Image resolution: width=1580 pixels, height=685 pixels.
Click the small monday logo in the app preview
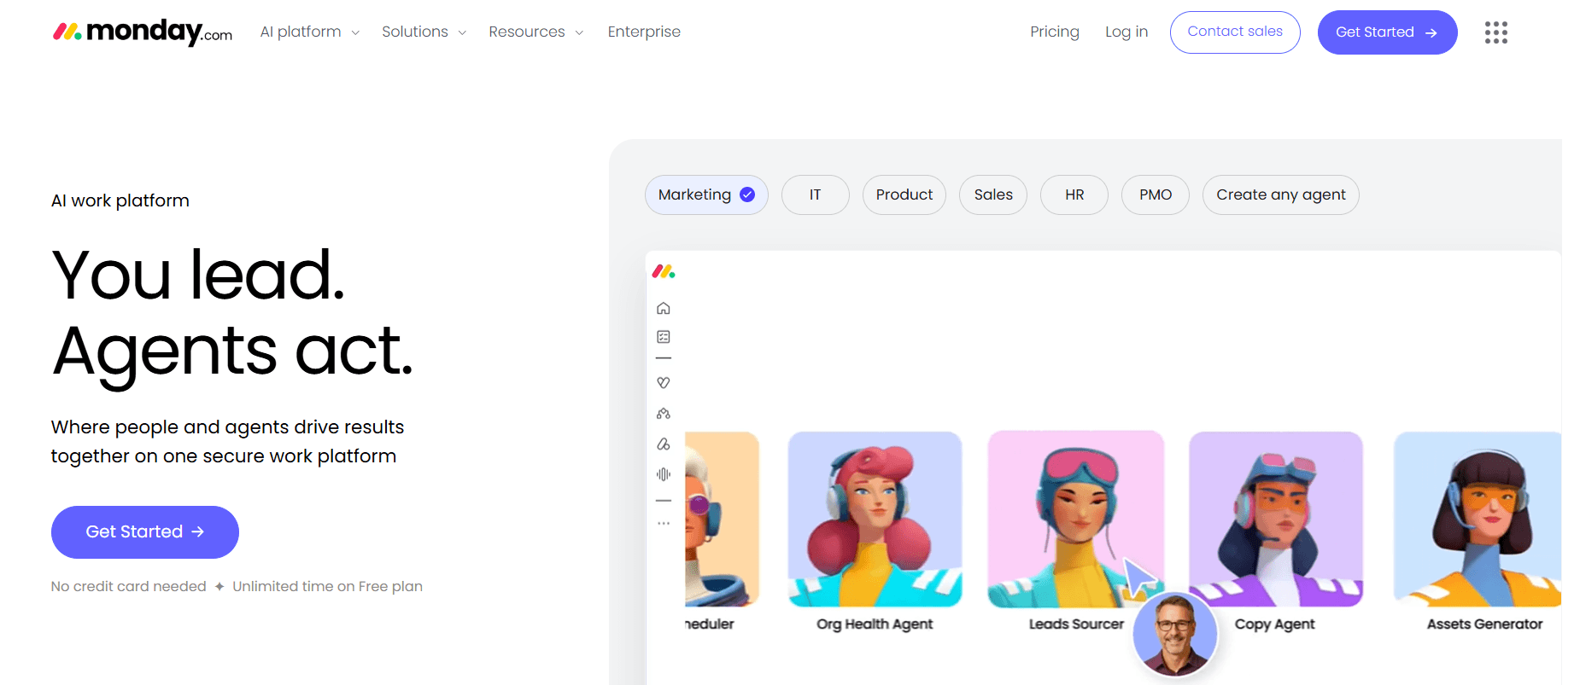click(x=664, y=271)
